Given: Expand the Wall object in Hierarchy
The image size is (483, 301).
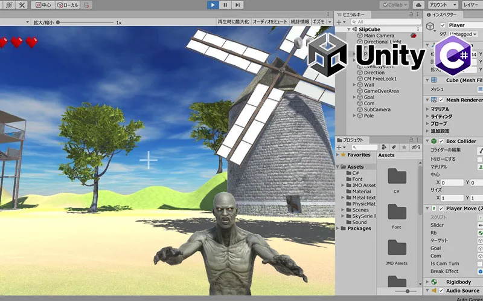Looking at the screenshot, I should 354,85.
